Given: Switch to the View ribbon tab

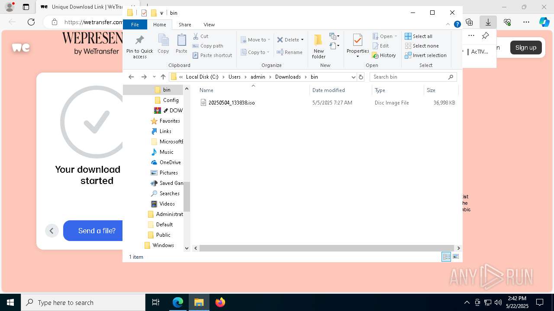Looking at the screenshot, I should pos(209,25).
